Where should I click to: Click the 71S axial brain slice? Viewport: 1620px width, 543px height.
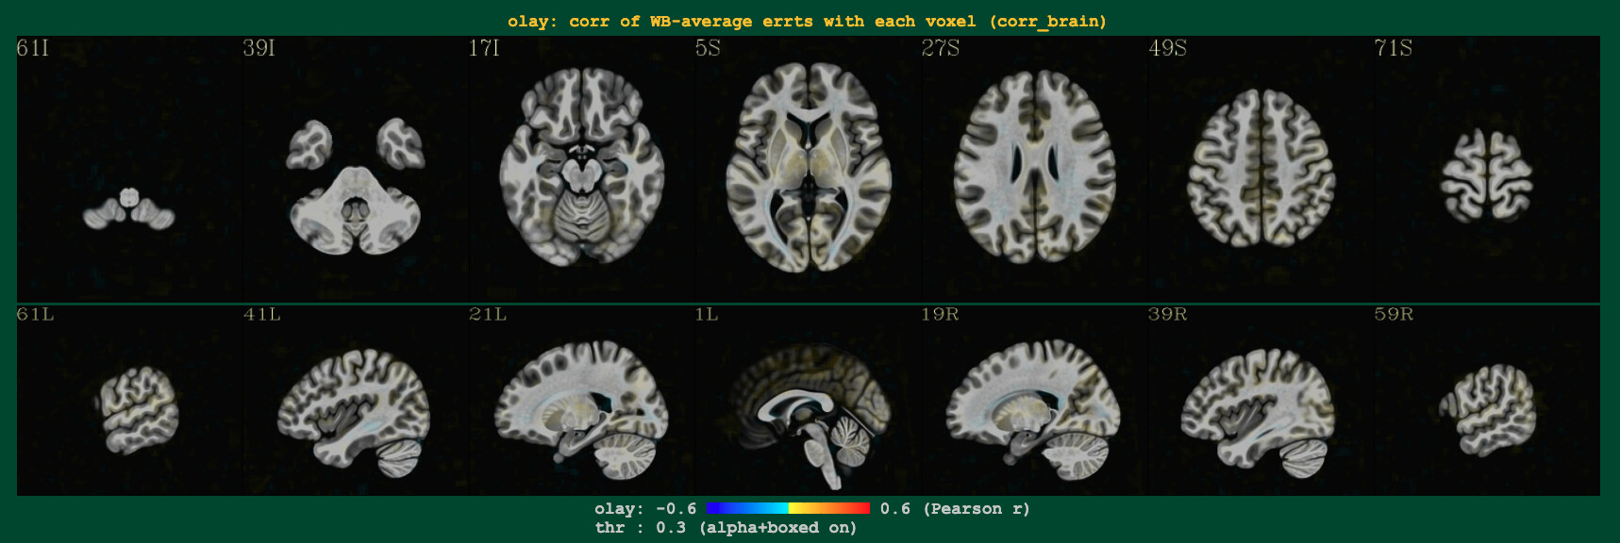coord(1487,176)
